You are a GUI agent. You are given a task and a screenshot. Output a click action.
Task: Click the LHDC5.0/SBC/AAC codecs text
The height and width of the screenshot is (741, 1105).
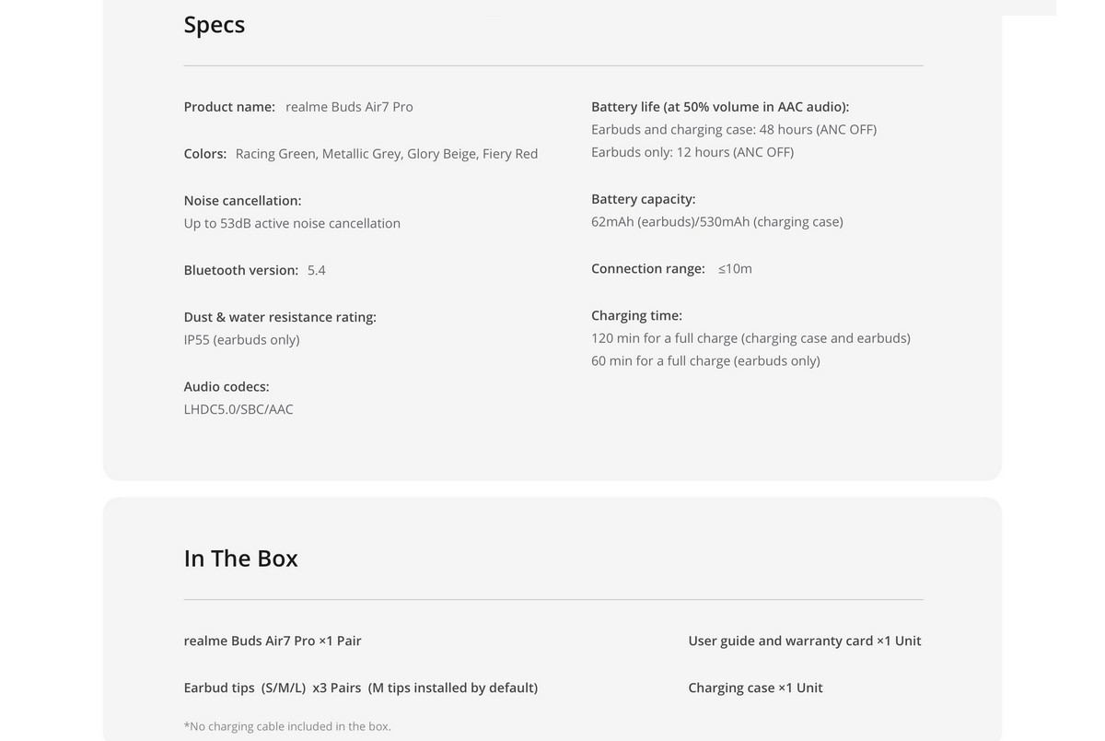click(x=238, y=409)
